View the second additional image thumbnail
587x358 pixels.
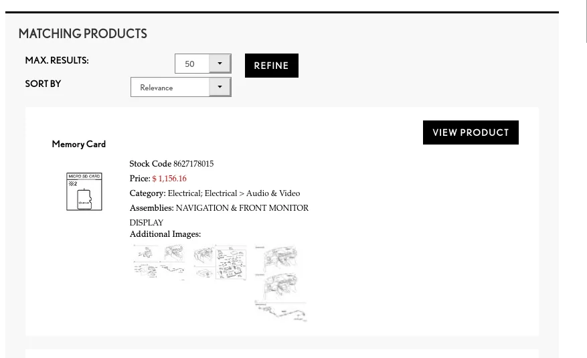point(220,262)
